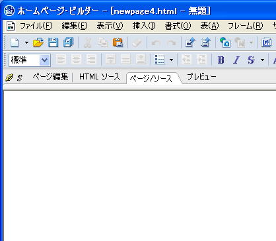The image size is (276, 241).
Task: Click the Undo arrow icon
Action: tap(156, 43)
